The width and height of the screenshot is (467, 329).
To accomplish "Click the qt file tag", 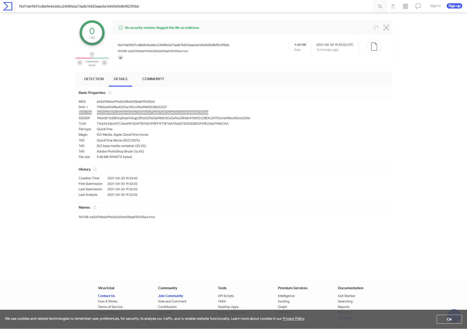I will tap(120, 58).
